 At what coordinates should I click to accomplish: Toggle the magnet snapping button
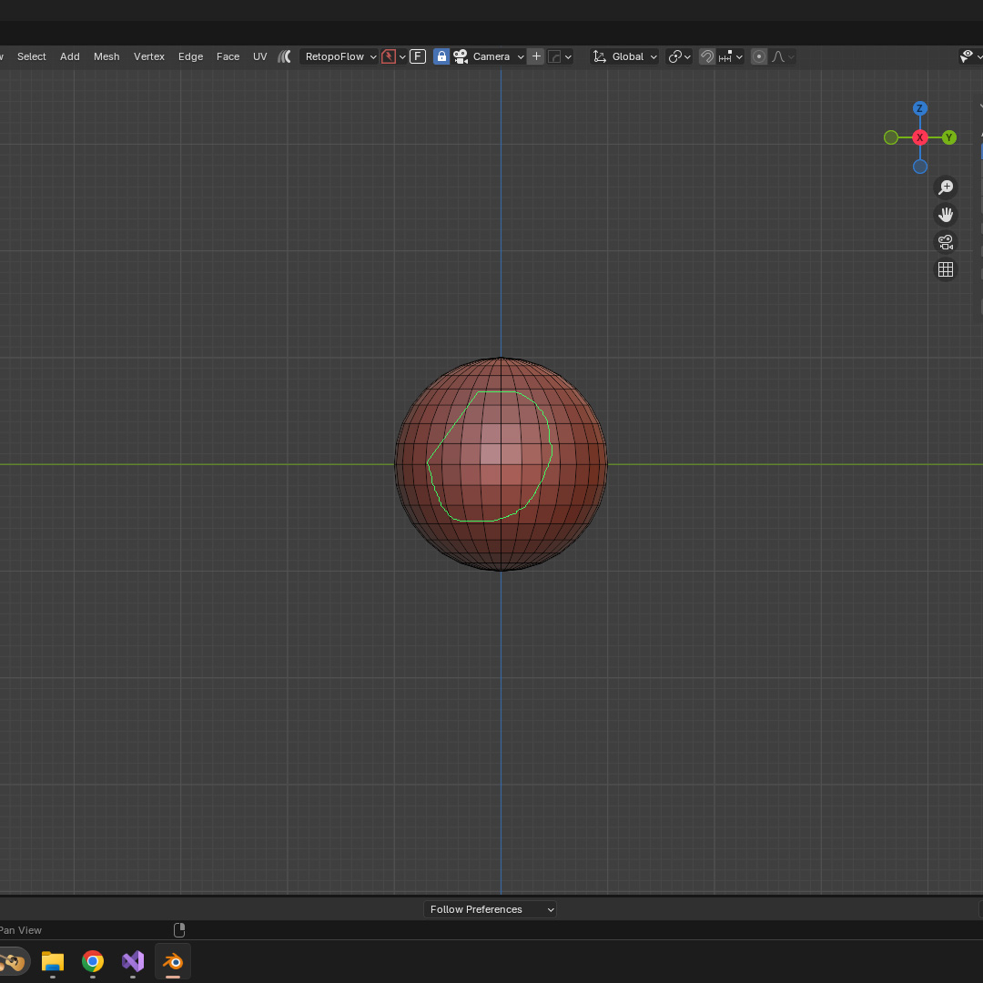tap(707, 56)
